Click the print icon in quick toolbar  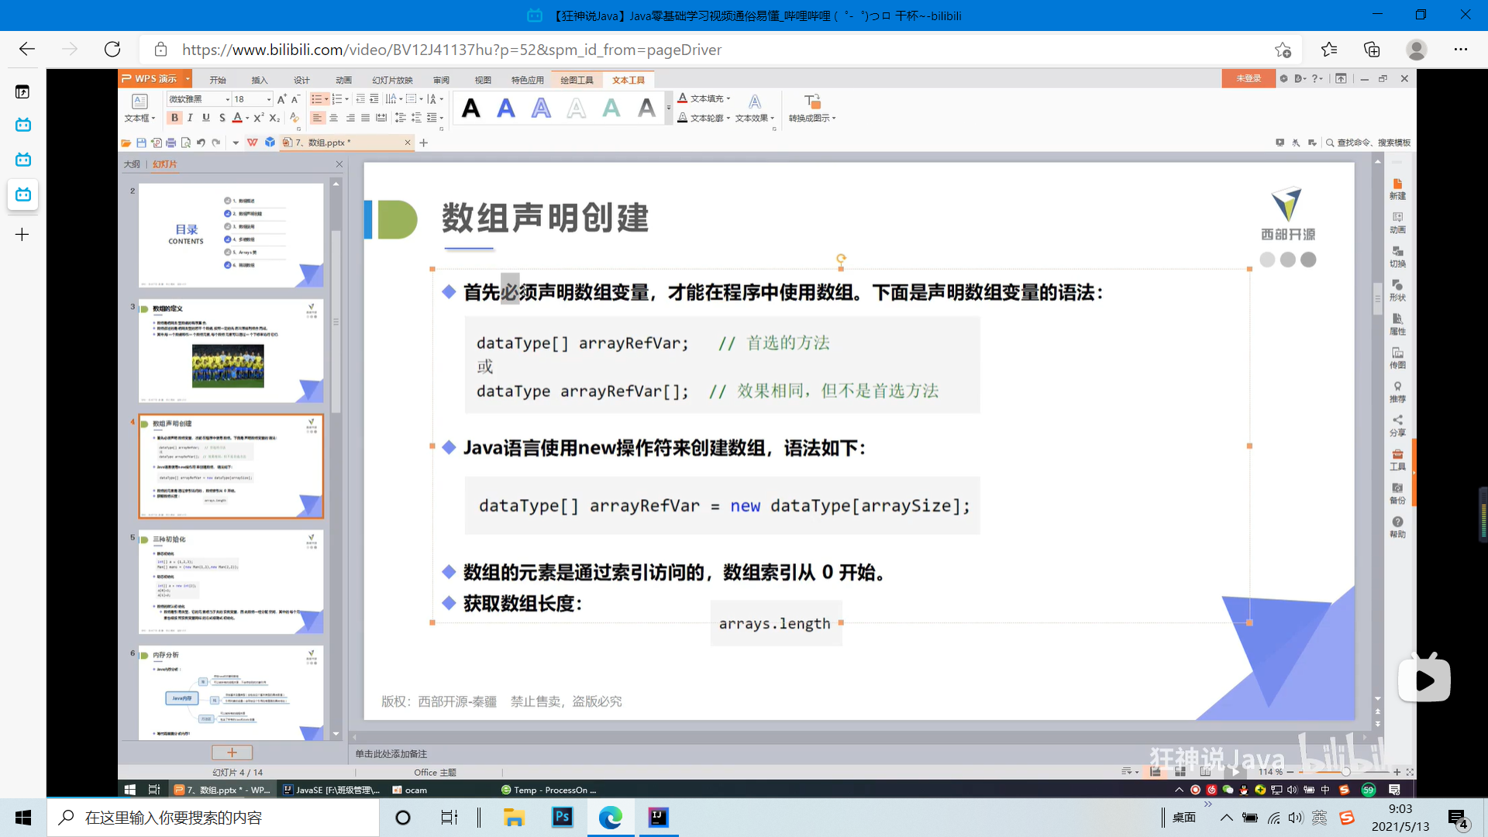click(170, 143)
